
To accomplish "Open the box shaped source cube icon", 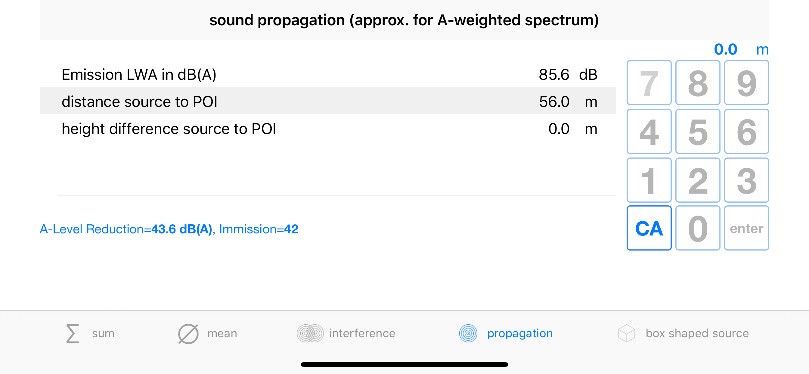I will click(x=626, y=333).
